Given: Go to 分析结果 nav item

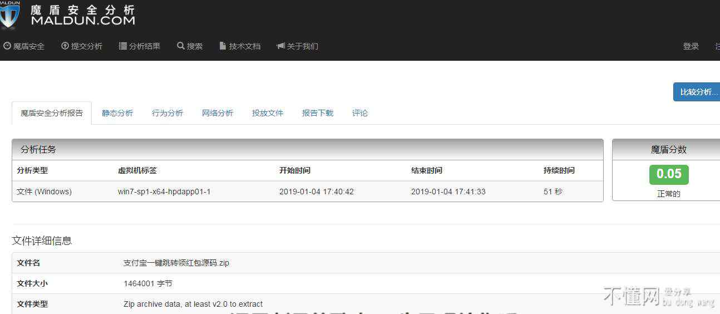Looking at the screenshot, I should 140,46.
